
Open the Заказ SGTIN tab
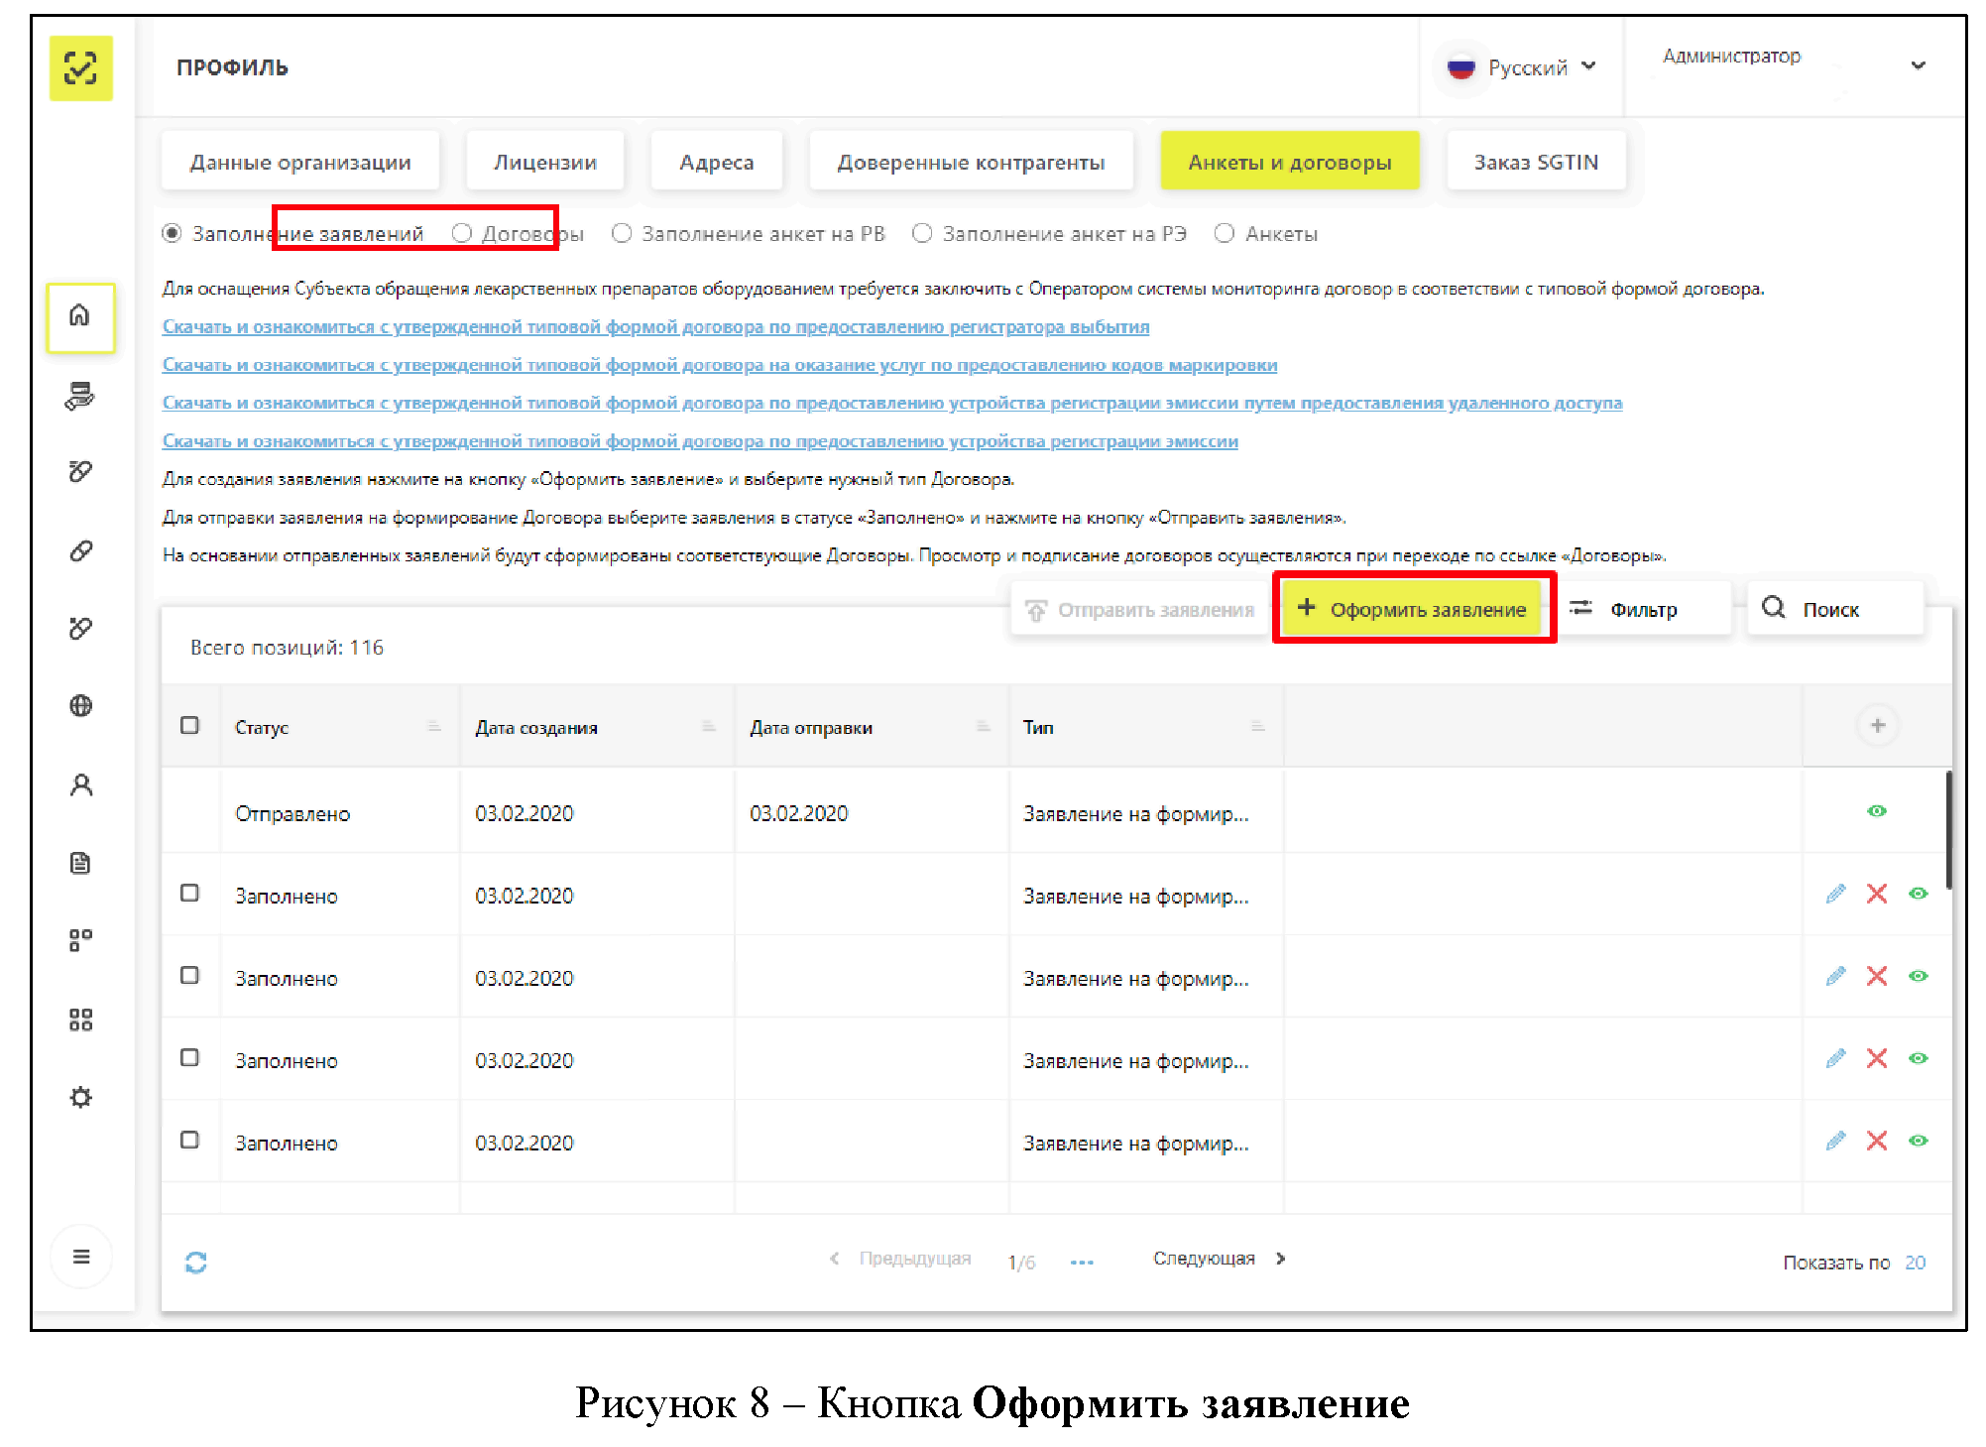1535,163
